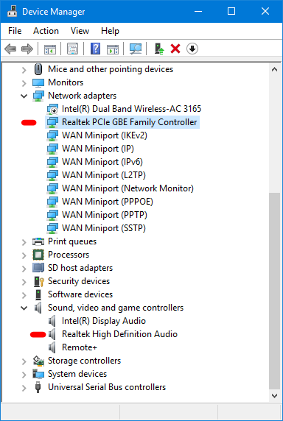Image resolution: width=283 pixels, height=421 pixels.
Task: Click the Intel Wireless-AC disabled adapter icon
Action: (x=52, y=109)
